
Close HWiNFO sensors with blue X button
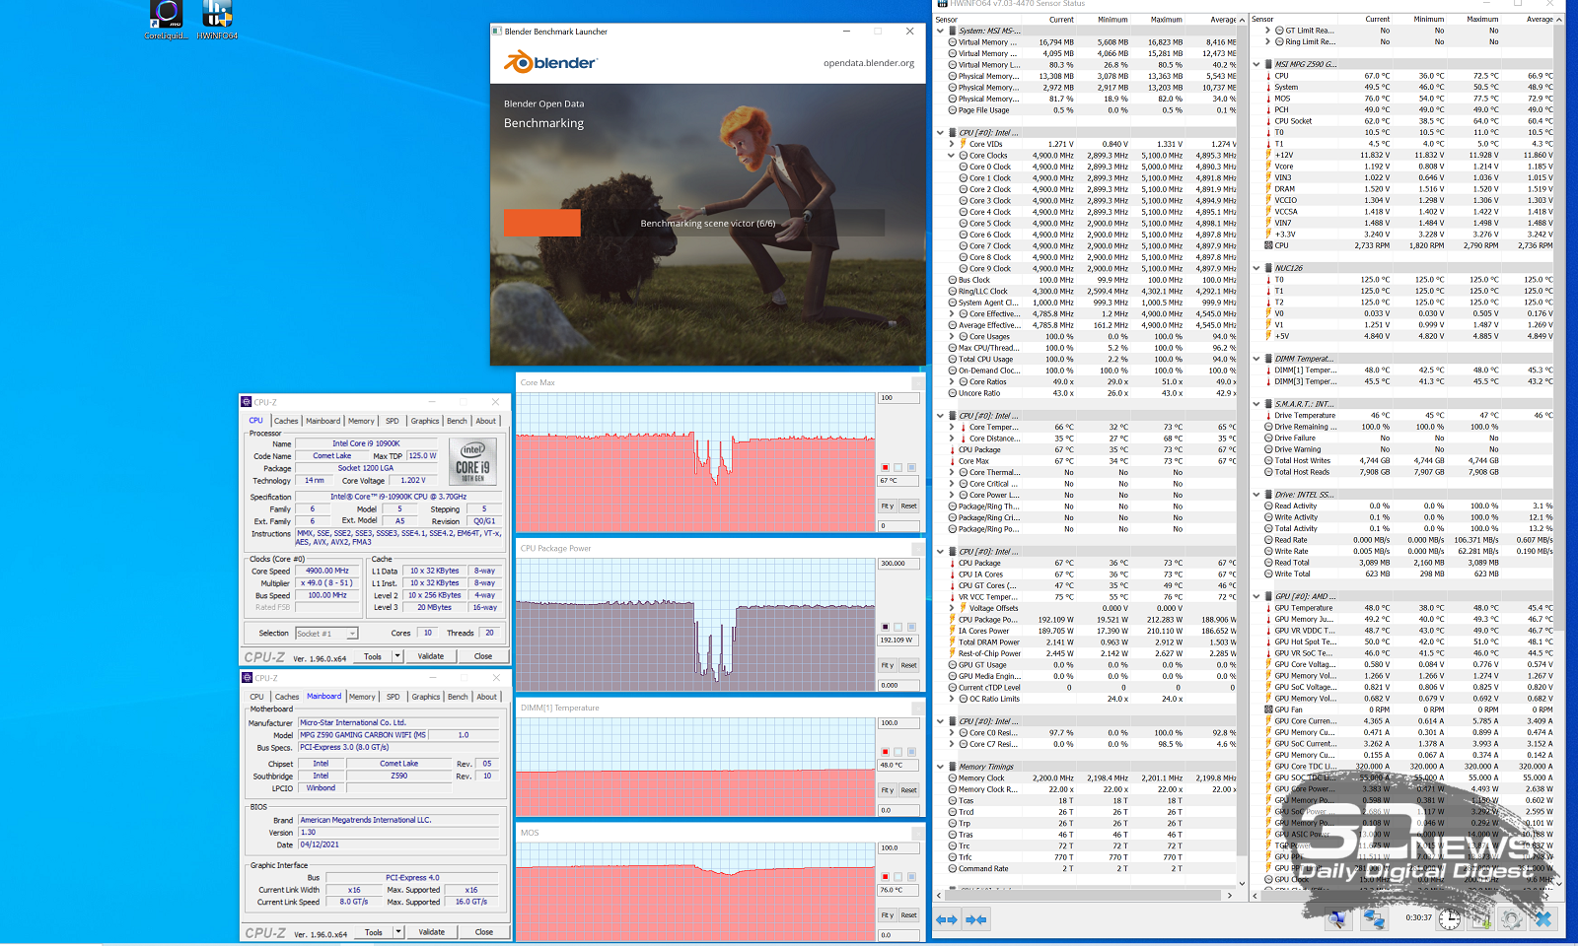(x=1543, y=919)
